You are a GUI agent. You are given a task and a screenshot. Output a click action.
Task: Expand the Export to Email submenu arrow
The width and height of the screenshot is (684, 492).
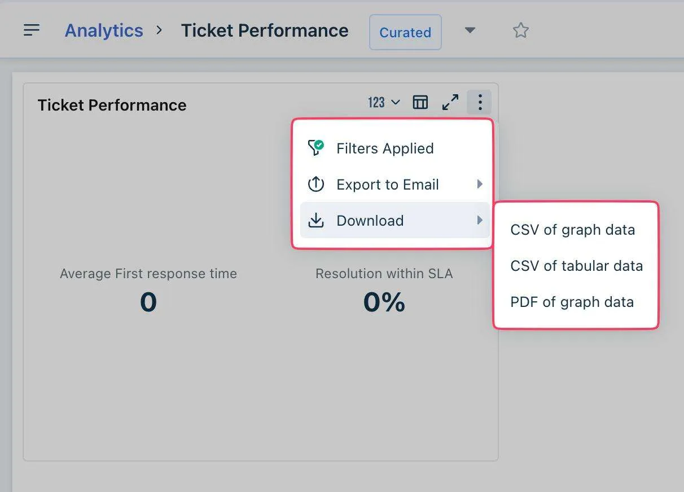pos(480,184)
